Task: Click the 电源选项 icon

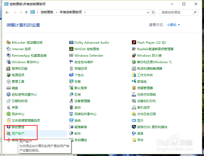Action: 8,75
